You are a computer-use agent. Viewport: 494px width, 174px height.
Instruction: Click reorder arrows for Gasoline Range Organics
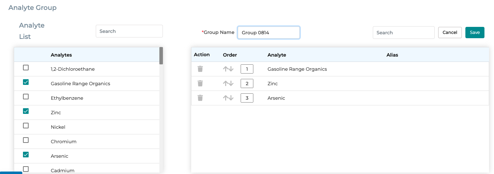pos(228,69)
